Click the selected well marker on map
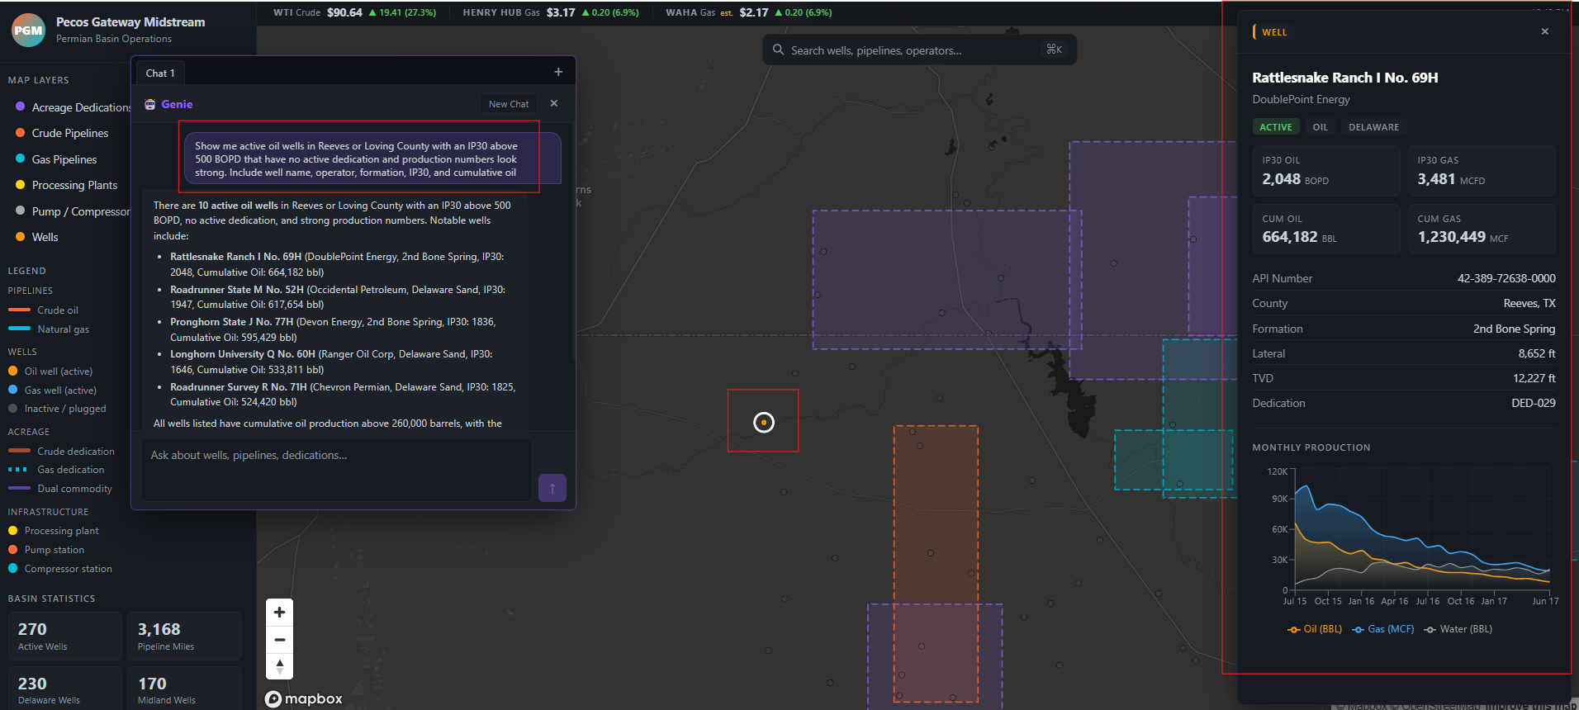1579x710 pixels. (x=764, y=423)
